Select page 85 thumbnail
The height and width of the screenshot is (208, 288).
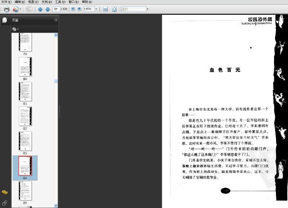[25, 191]
